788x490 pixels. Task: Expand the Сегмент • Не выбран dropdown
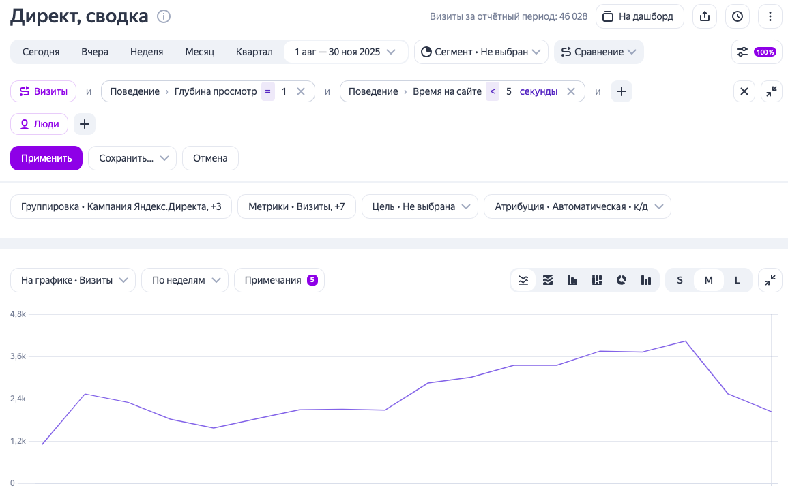tap(481, 52)
